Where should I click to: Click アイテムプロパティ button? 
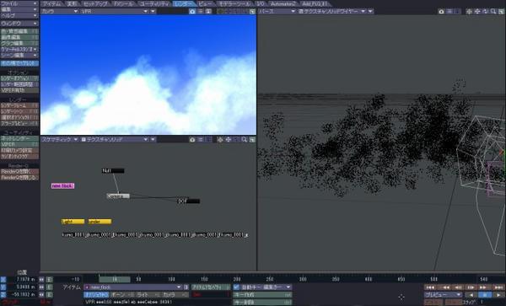[211, 287]
